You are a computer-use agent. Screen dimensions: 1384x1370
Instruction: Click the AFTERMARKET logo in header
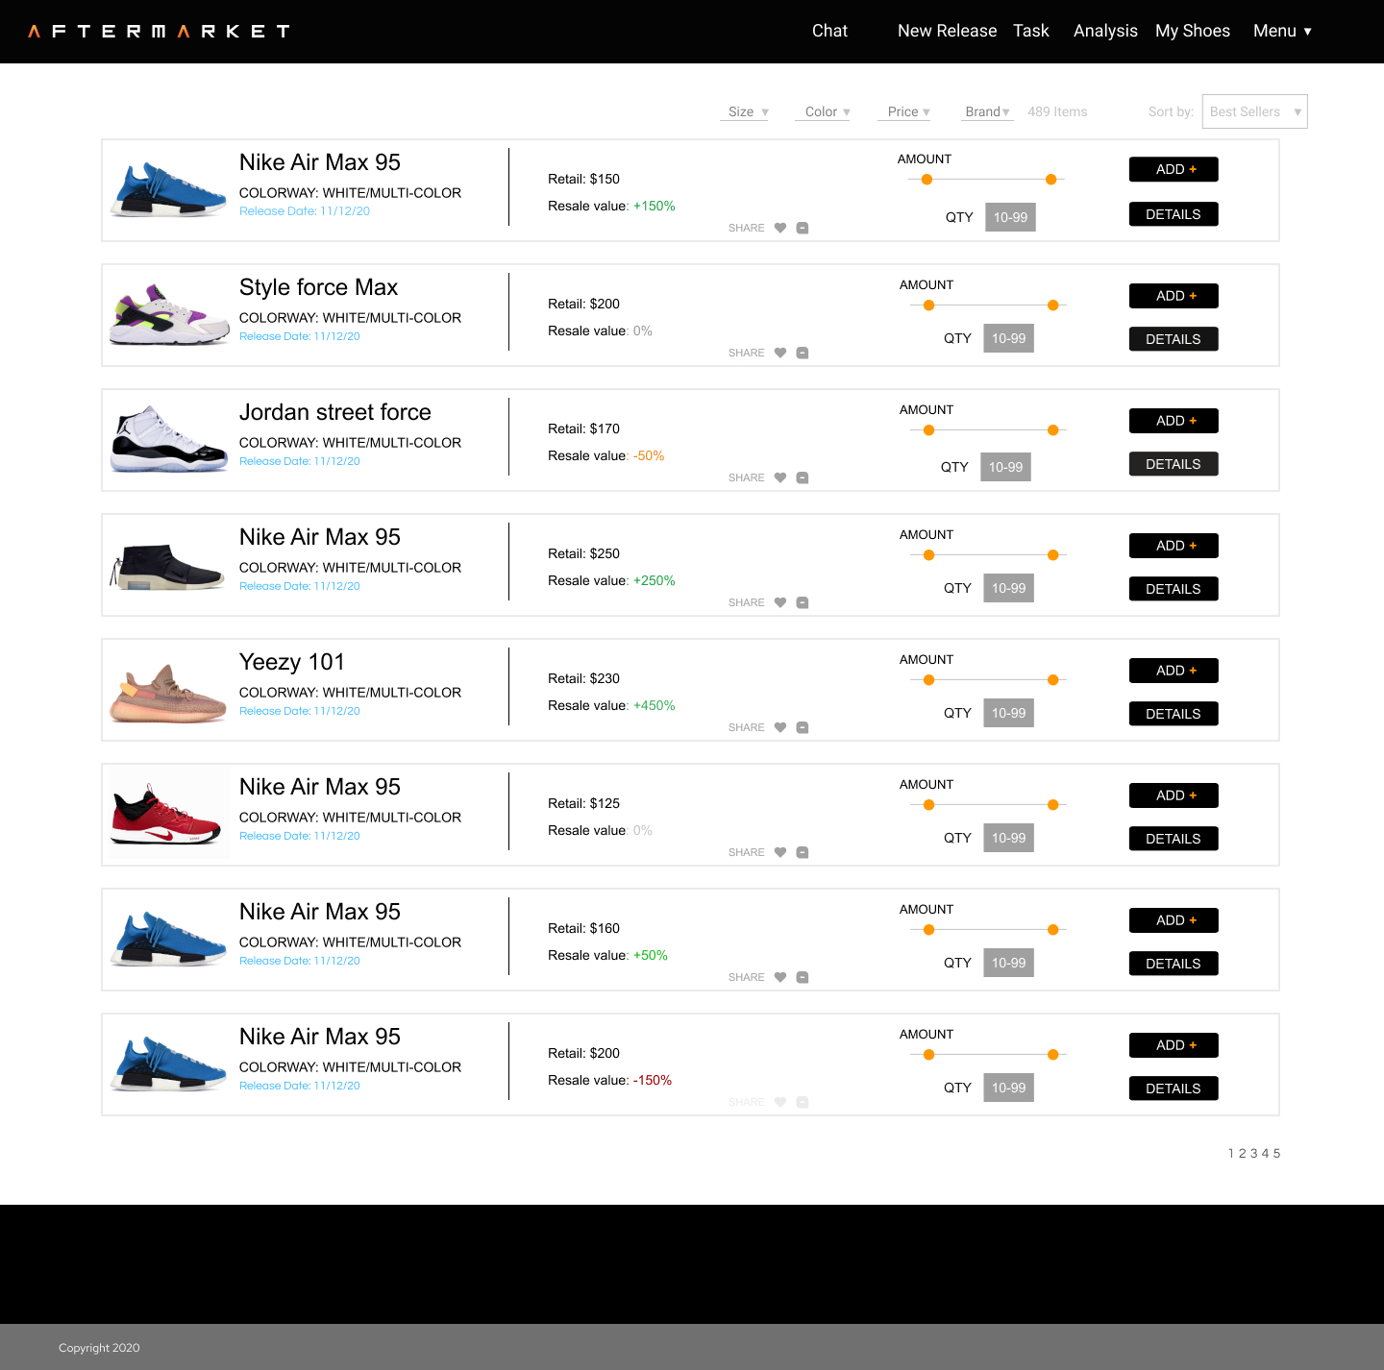point(159,32)
